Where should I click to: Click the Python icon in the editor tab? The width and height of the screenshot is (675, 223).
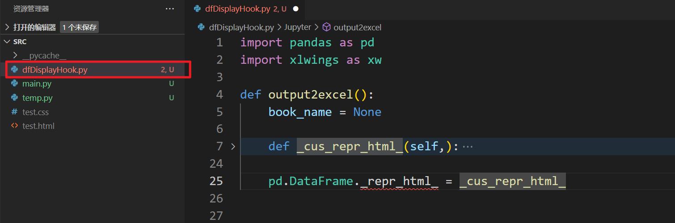pos(198,8)
